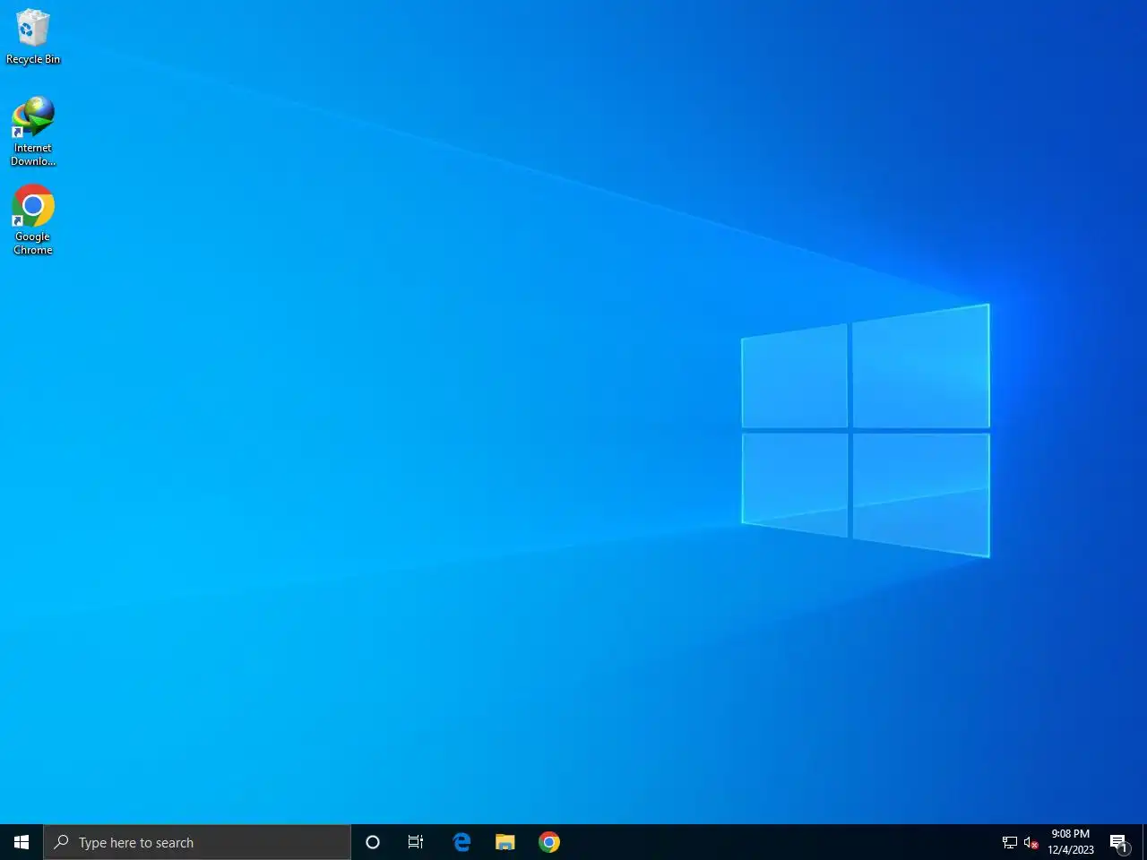
Task: Select the Google Chrome desktop shortcut
Action: click(33, 220)
